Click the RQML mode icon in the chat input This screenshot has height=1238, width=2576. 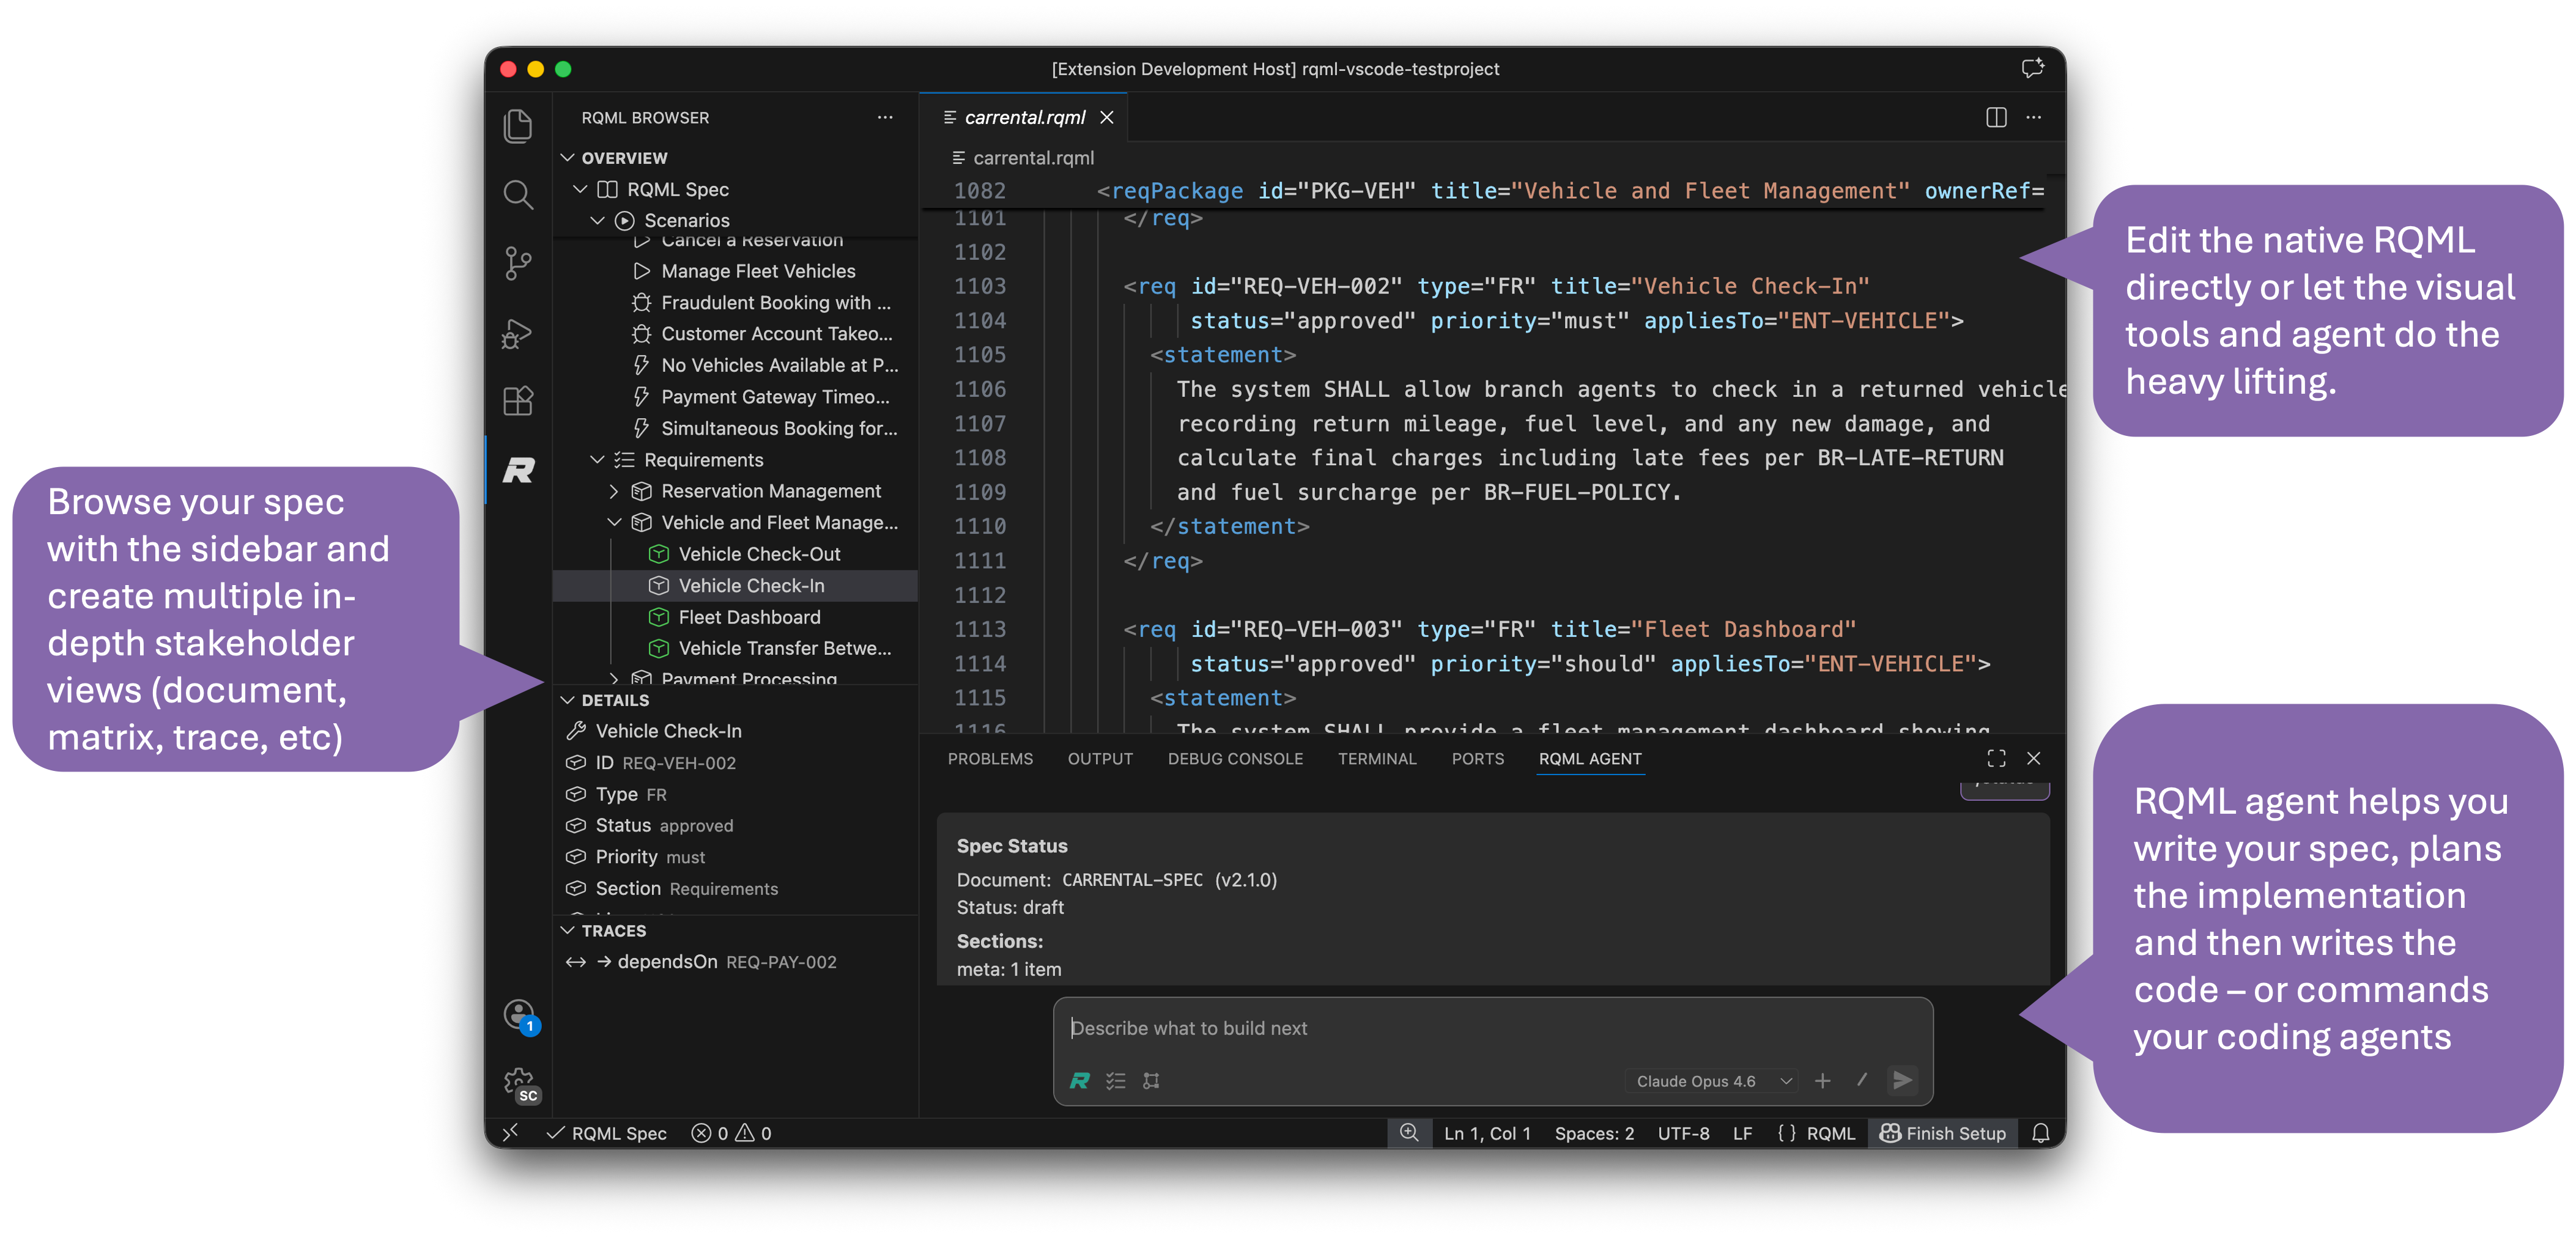click(1079, 1080)
